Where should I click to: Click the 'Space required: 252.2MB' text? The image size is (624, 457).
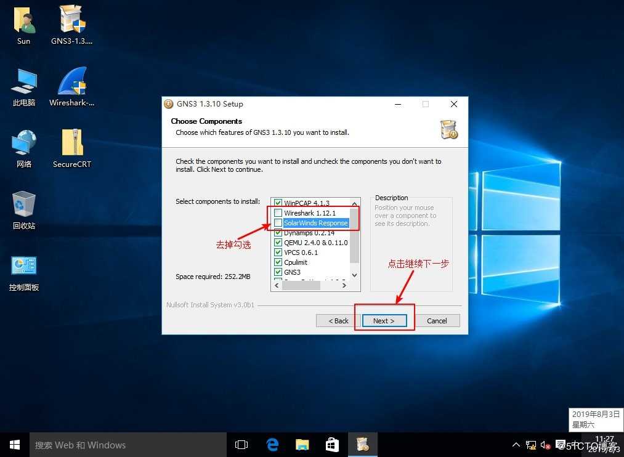(x=213, y=277)
